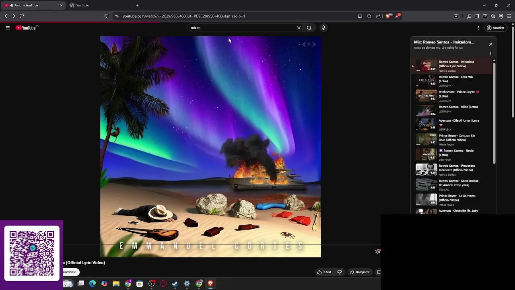The width and height of the screenshot is (515, 290).
Task: Focus the address bar URL text
Action: click(184, 16)
